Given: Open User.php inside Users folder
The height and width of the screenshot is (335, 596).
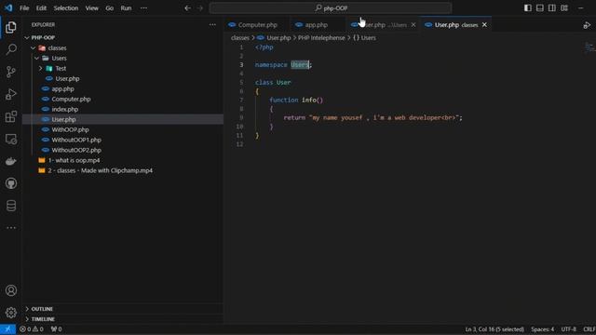Looking at the screenshot, I should 67,79.
